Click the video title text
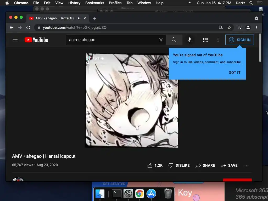The width and height of the screenshot is (268, 201). (x=44, y=156)
